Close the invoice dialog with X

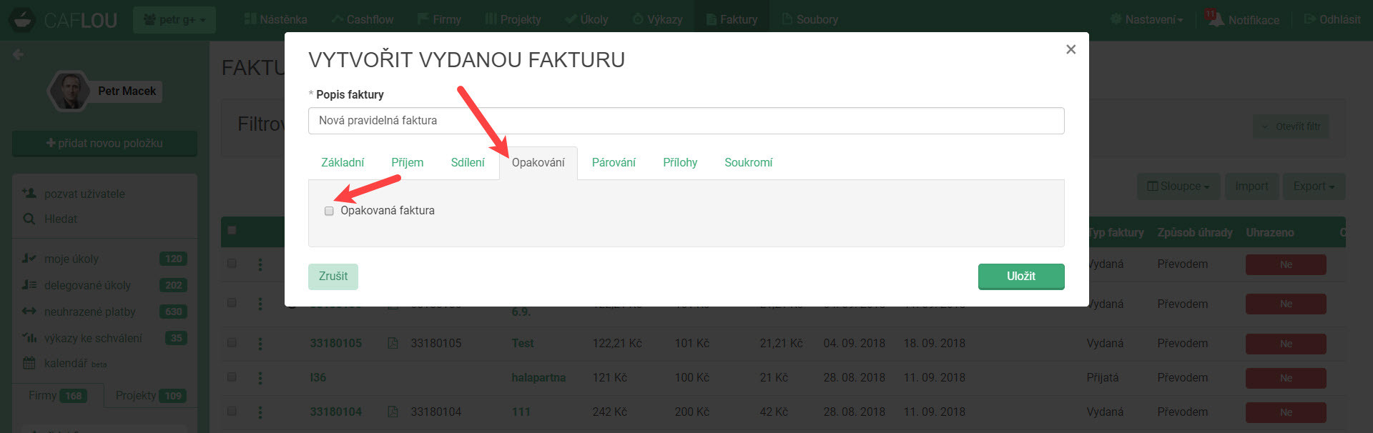[1071, 49]
